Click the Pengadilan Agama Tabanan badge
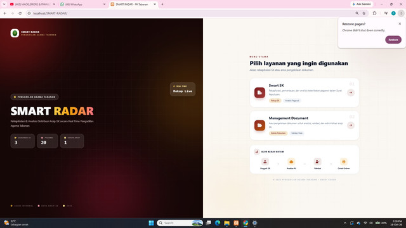 point(34,97)
